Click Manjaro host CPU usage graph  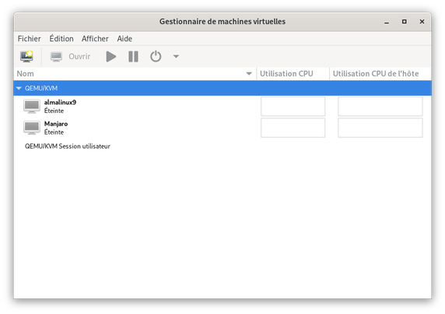380,128
